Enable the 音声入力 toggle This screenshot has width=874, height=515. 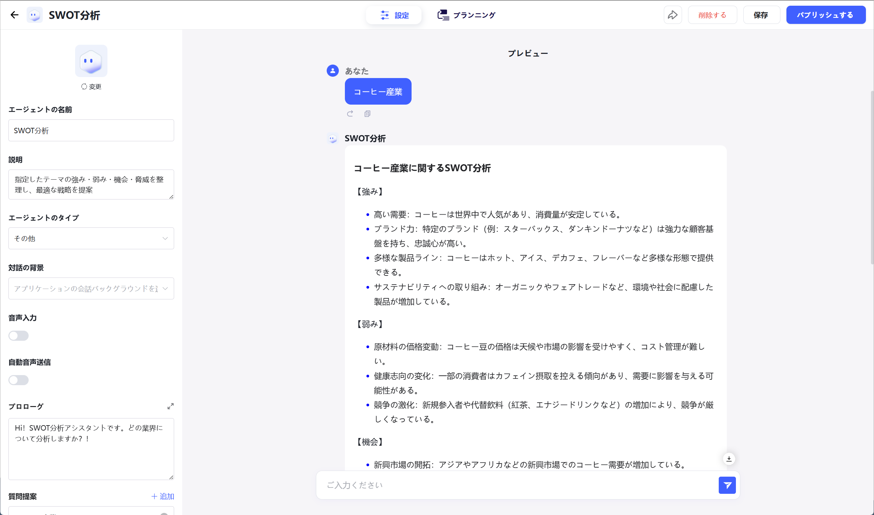(19, 336)
